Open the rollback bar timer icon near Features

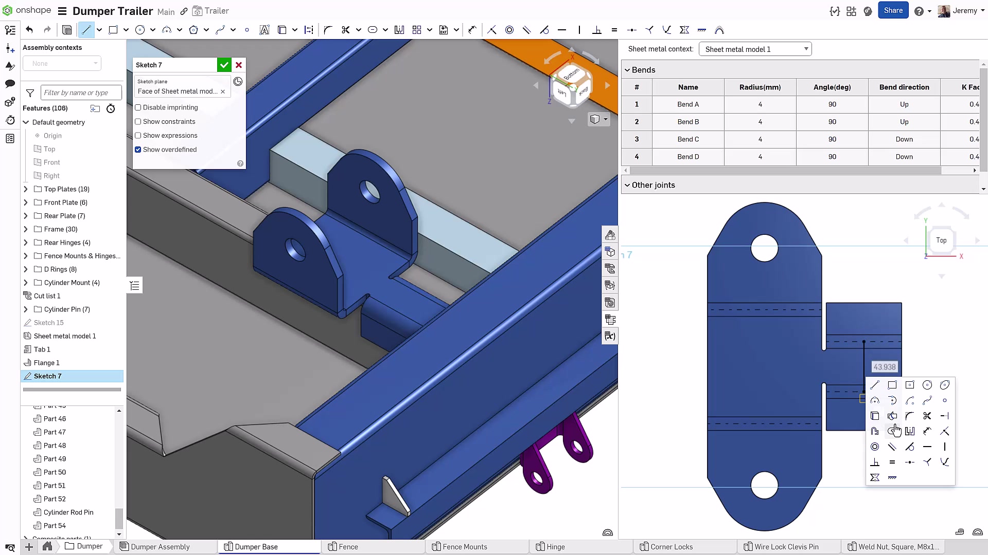[111, 108]
